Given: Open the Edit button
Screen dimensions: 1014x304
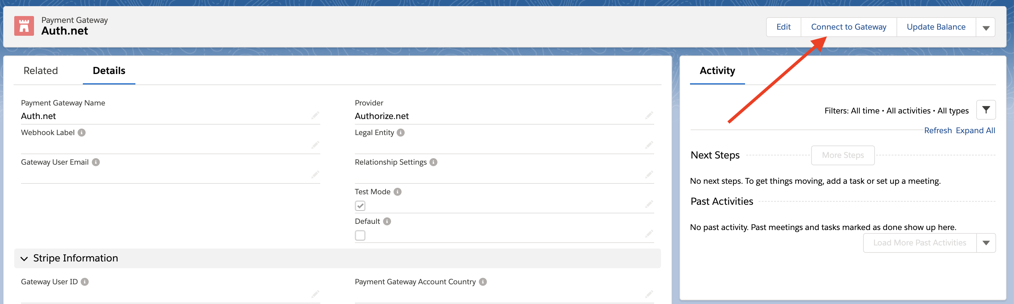Looking at the screenshot, I should tap(783, 27).
